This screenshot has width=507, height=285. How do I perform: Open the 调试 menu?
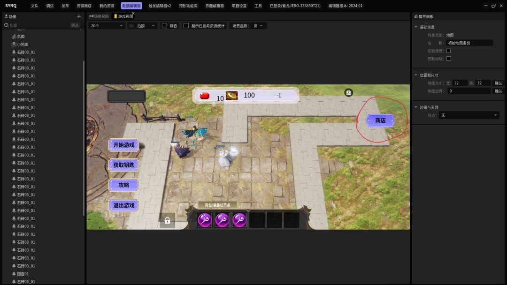pyautogui.click(x=50, y=6)
